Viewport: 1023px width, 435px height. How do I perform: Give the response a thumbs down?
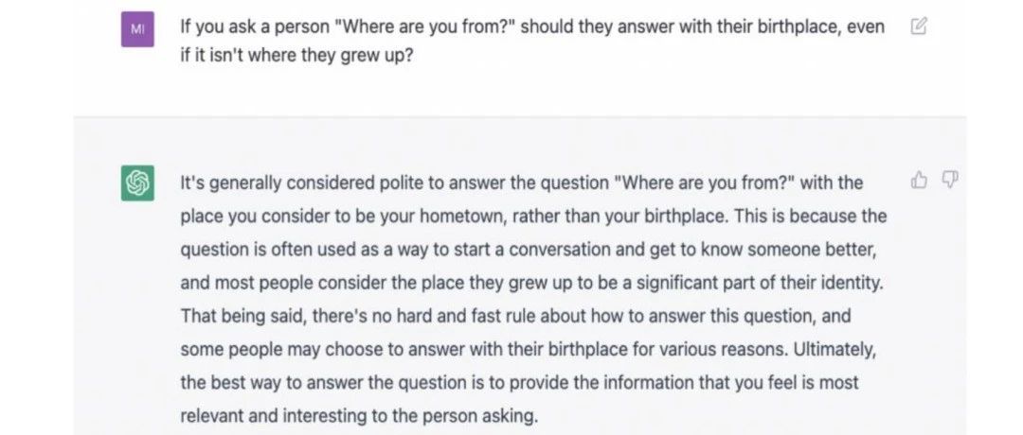950,180
